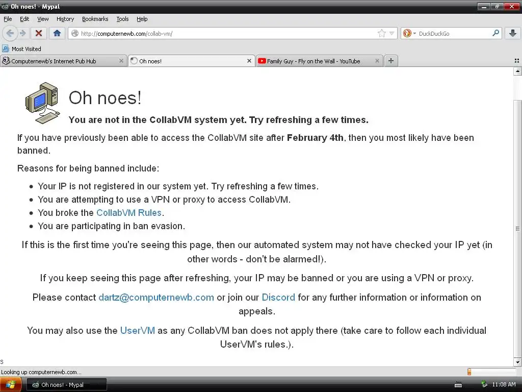Open the UserVM link
Screen dimensions: 522x392
tap(138, 330)
